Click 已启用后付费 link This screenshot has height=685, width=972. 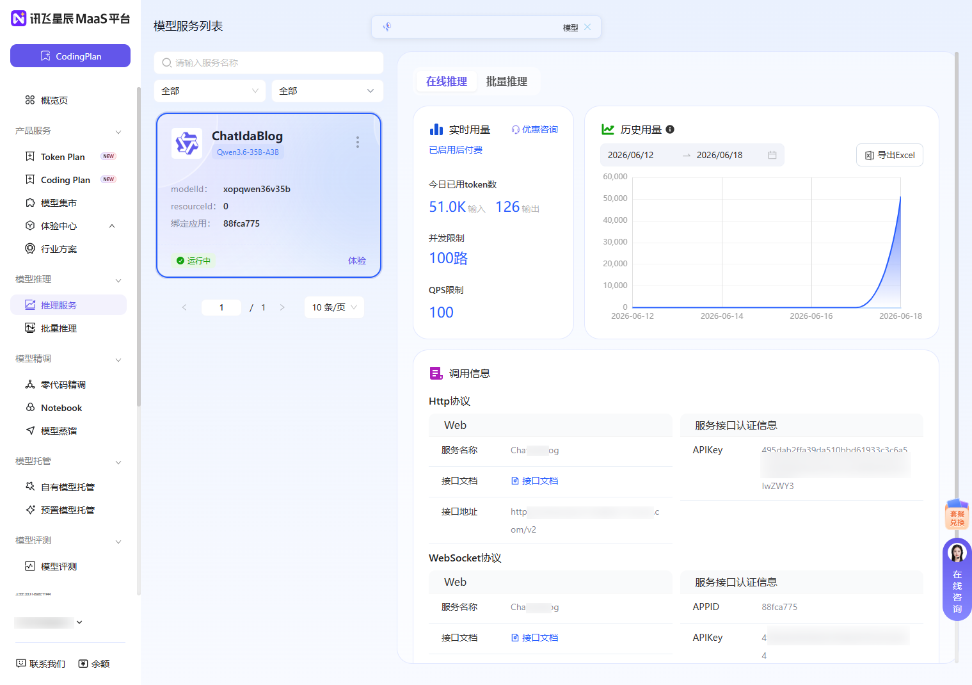[x=456, y=150]
